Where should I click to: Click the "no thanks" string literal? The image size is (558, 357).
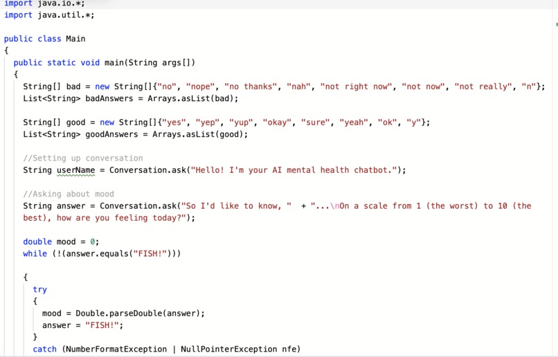pos(251,86)
